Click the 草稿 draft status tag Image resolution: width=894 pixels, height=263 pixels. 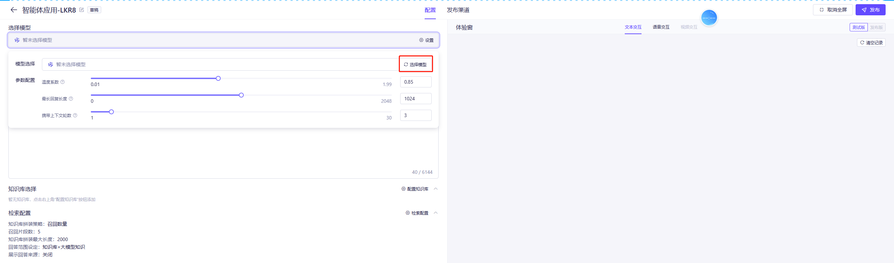pos(94,10)
